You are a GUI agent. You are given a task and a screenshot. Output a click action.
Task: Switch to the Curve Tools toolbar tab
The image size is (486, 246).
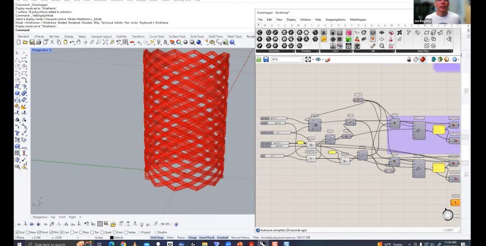click(157, 36)
